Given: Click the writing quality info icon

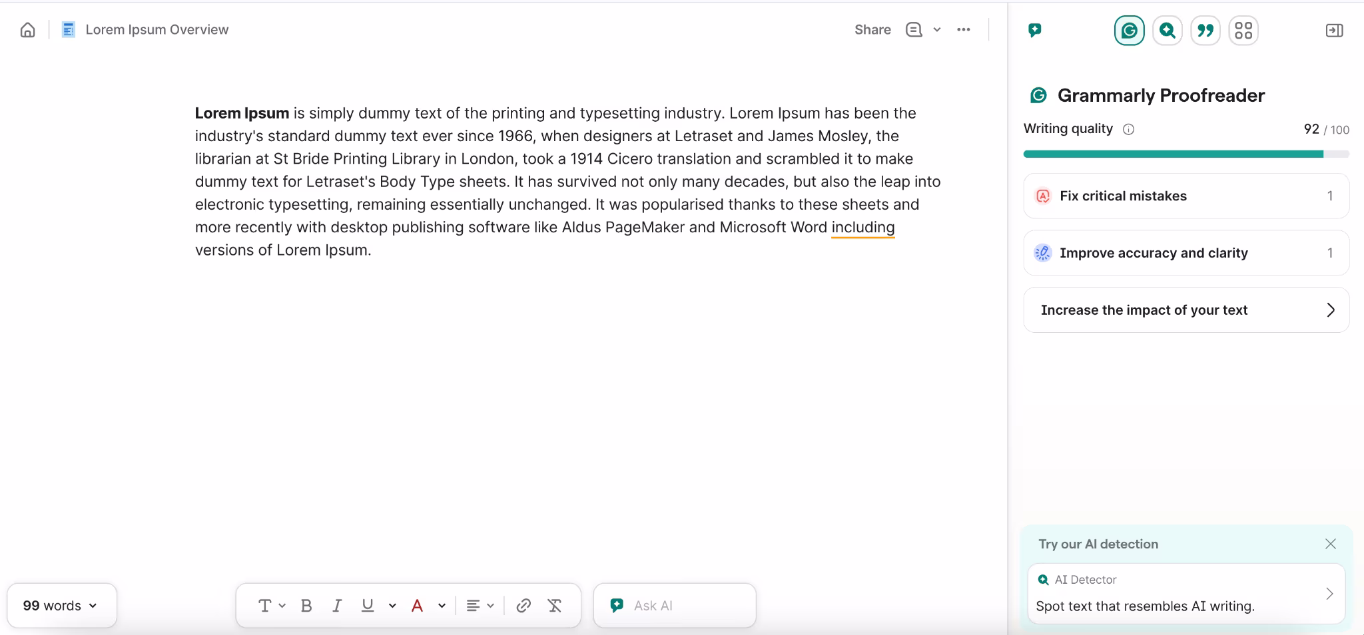Looking at the screenshot, I should 1128,129.
